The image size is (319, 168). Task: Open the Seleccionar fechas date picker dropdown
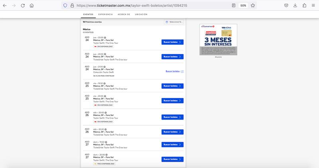pyautogui.click(x=174, y=22)
